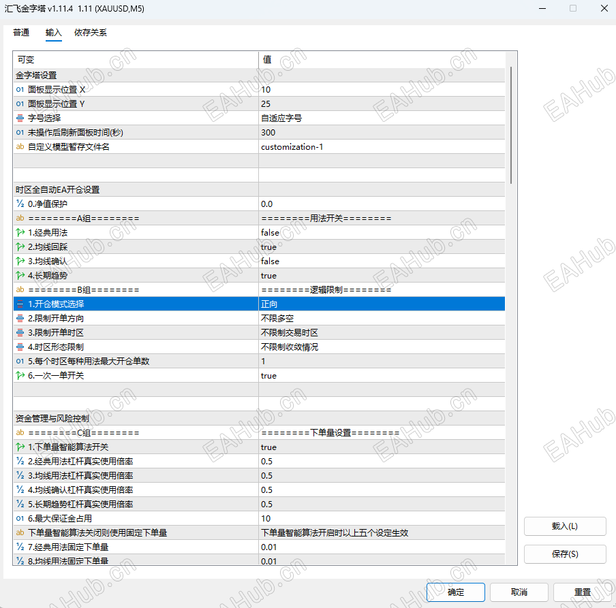Toggle 3.均线确认 false value
Image resolution: width=616 pixels, height=608 pixels.
click(382, 261)
